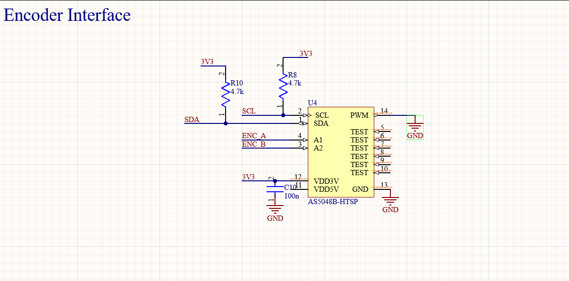
Task: Select the TEST pin 7
Action: coord(382,148)
